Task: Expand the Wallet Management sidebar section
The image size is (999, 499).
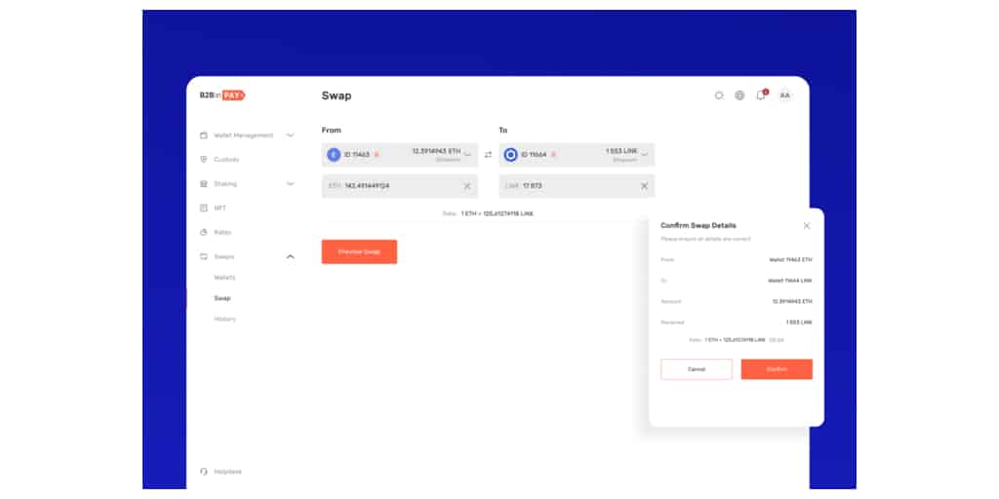Action: (290, 135)
